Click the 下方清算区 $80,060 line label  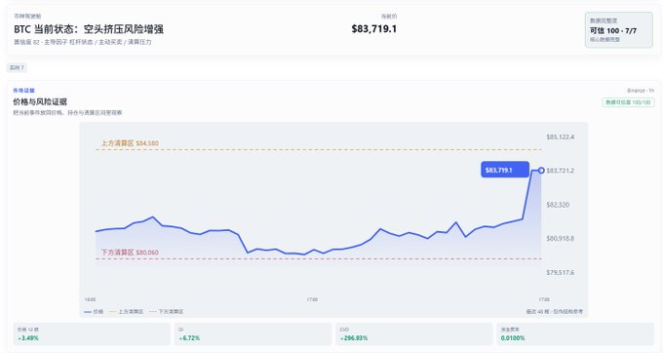(x=130, y=253)
